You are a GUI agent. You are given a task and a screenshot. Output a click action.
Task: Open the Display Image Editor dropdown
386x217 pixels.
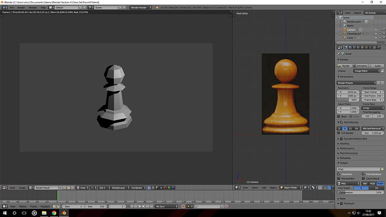tap(367, 71)
